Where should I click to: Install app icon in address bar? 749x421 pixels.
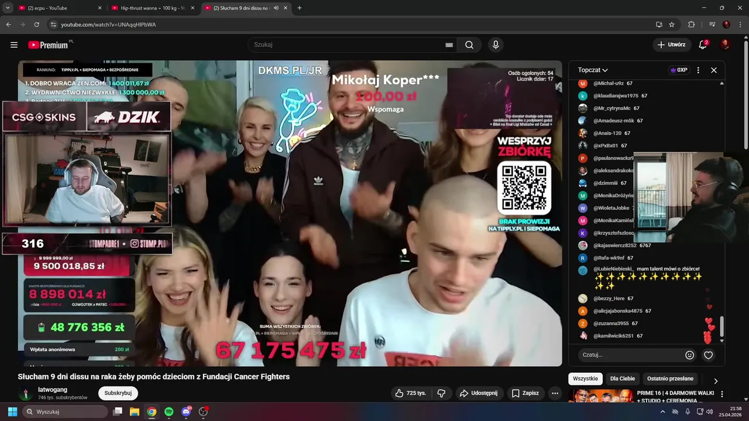(x=659, y=25)
